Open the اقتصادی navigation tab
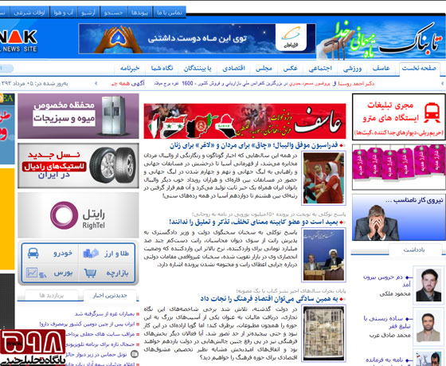Viewport: 446px width, 366px height. pyautogui.click(x=234, y=69)
